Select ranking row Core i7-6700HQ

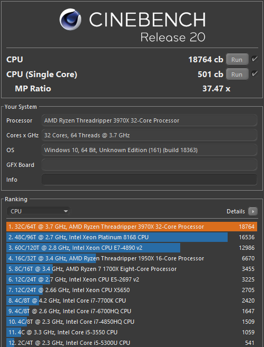pyautogui.click(x=132, y=311)
